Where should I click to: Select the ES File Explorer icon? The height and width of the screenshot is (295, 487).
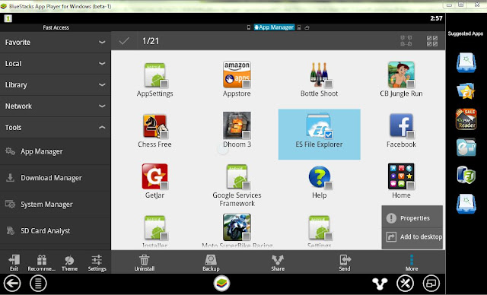[320, 125]
